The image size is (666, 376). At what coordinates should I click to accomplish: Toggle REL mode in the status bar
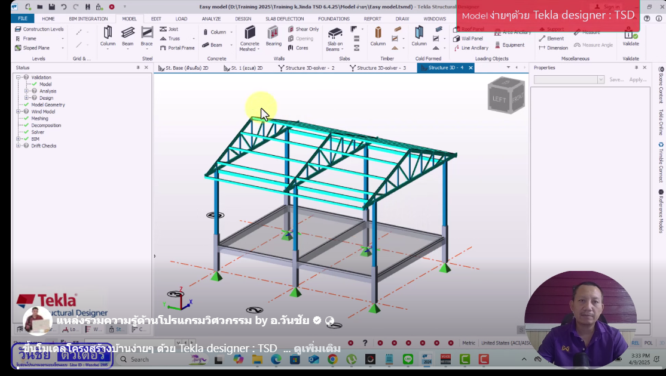click(635, 343)
